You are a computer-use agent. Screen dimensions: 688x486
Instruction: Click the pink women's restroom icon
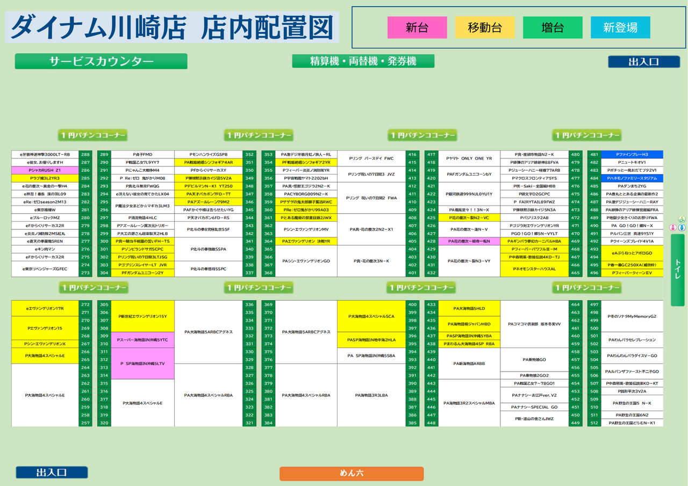(672, 228)
